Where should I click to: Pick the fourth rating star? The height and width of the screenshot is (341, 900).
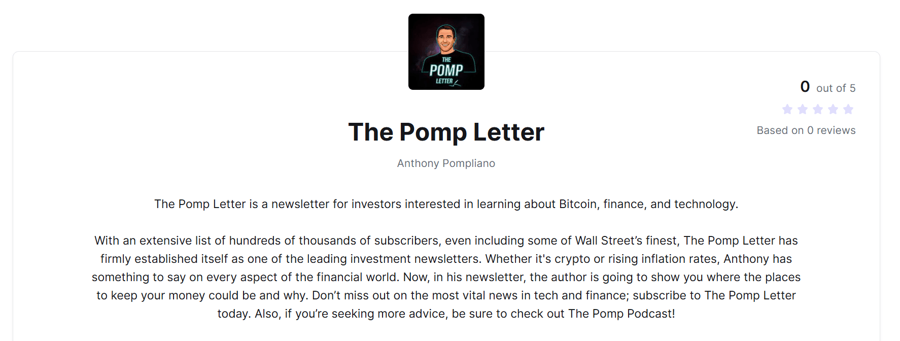click(x=833, y=109)
